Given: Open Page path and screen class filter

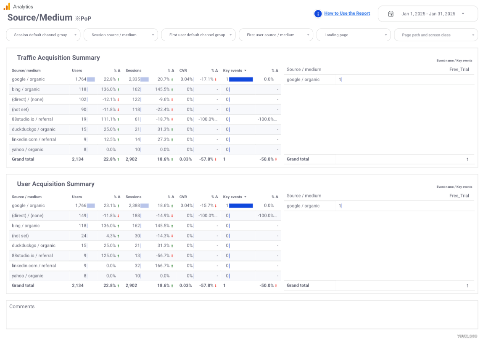Looking at the screenshot, I should tap(435, 35).
